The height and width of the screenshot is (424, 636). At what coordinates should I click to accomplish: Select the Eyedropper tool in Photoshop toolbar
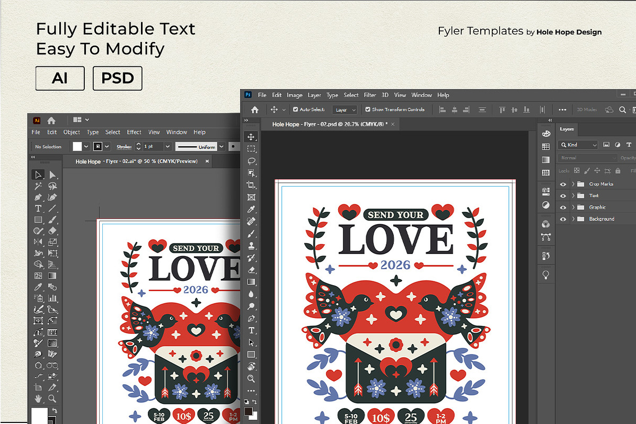[251, 209]
